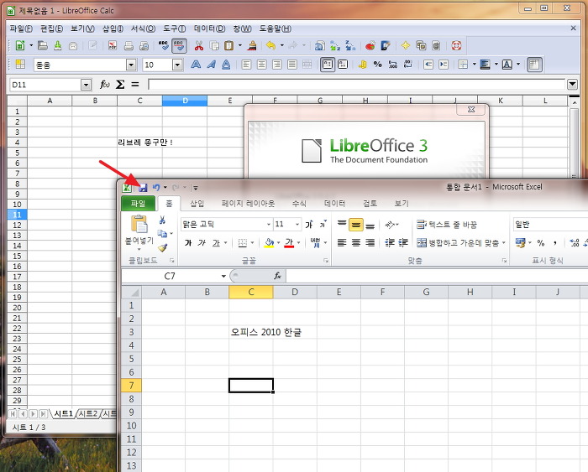Click the Cut scissors icon in Excel clipboard group

tap(162, 220)
